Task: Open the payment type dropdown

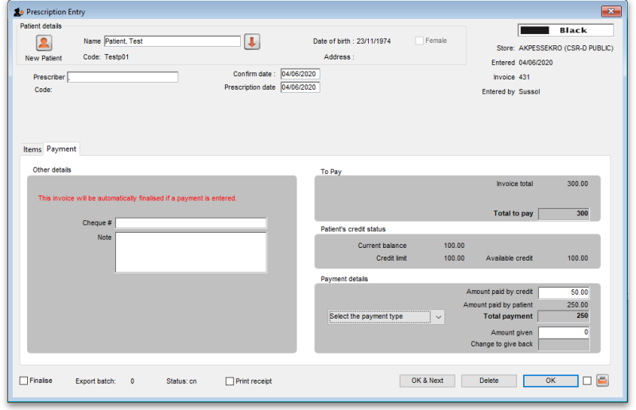Action: [386, 316]
